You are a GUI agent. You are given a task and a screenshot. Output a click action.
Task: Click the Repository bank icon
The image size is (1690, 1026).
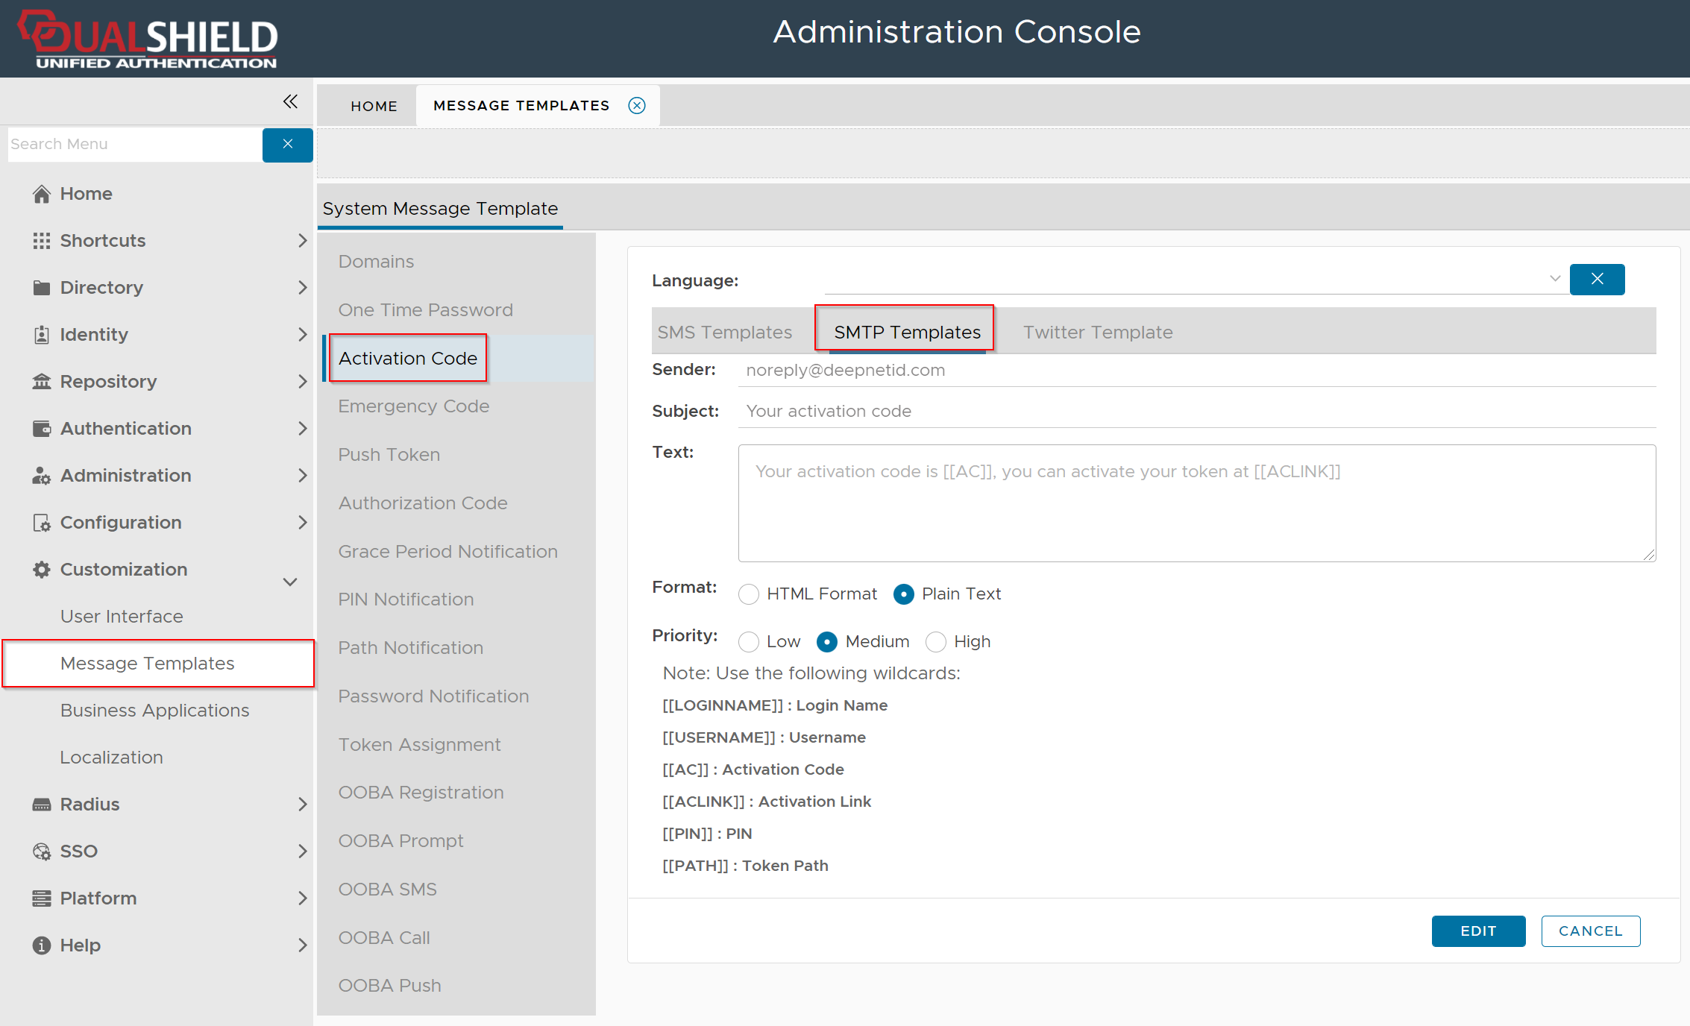(x=42, y=382)
